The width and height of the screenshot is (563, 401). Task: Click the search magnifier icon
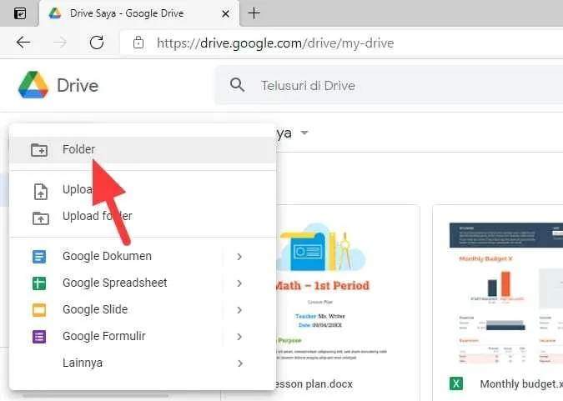(238, 85)
